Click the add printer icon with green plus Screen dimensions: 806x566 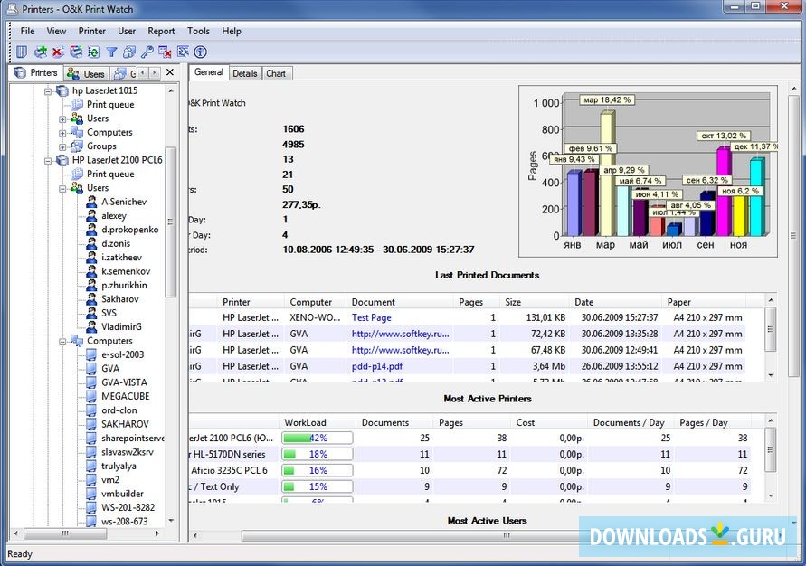click(41, 52)
